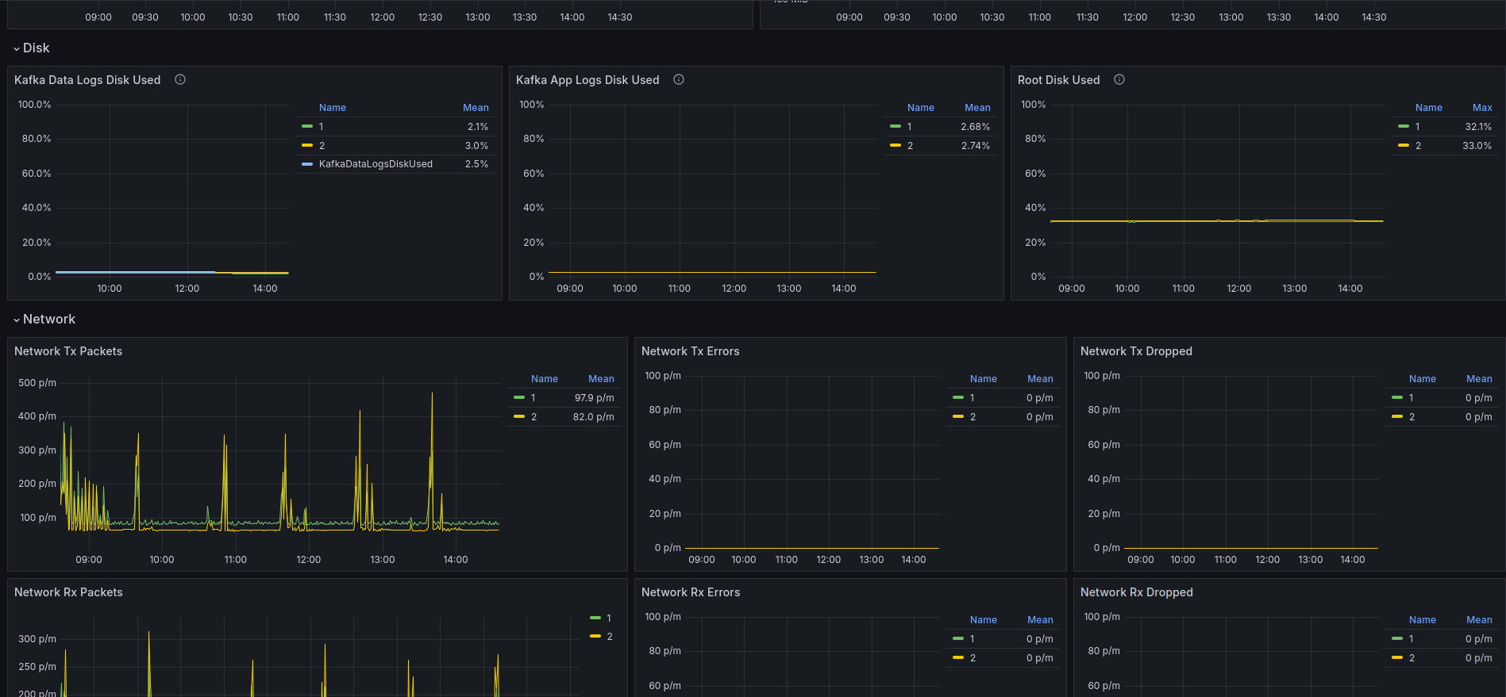The image size is (1506, 697).
Task: Sort Network Rx Errors legend by Mean
Action: point(1040,620)
